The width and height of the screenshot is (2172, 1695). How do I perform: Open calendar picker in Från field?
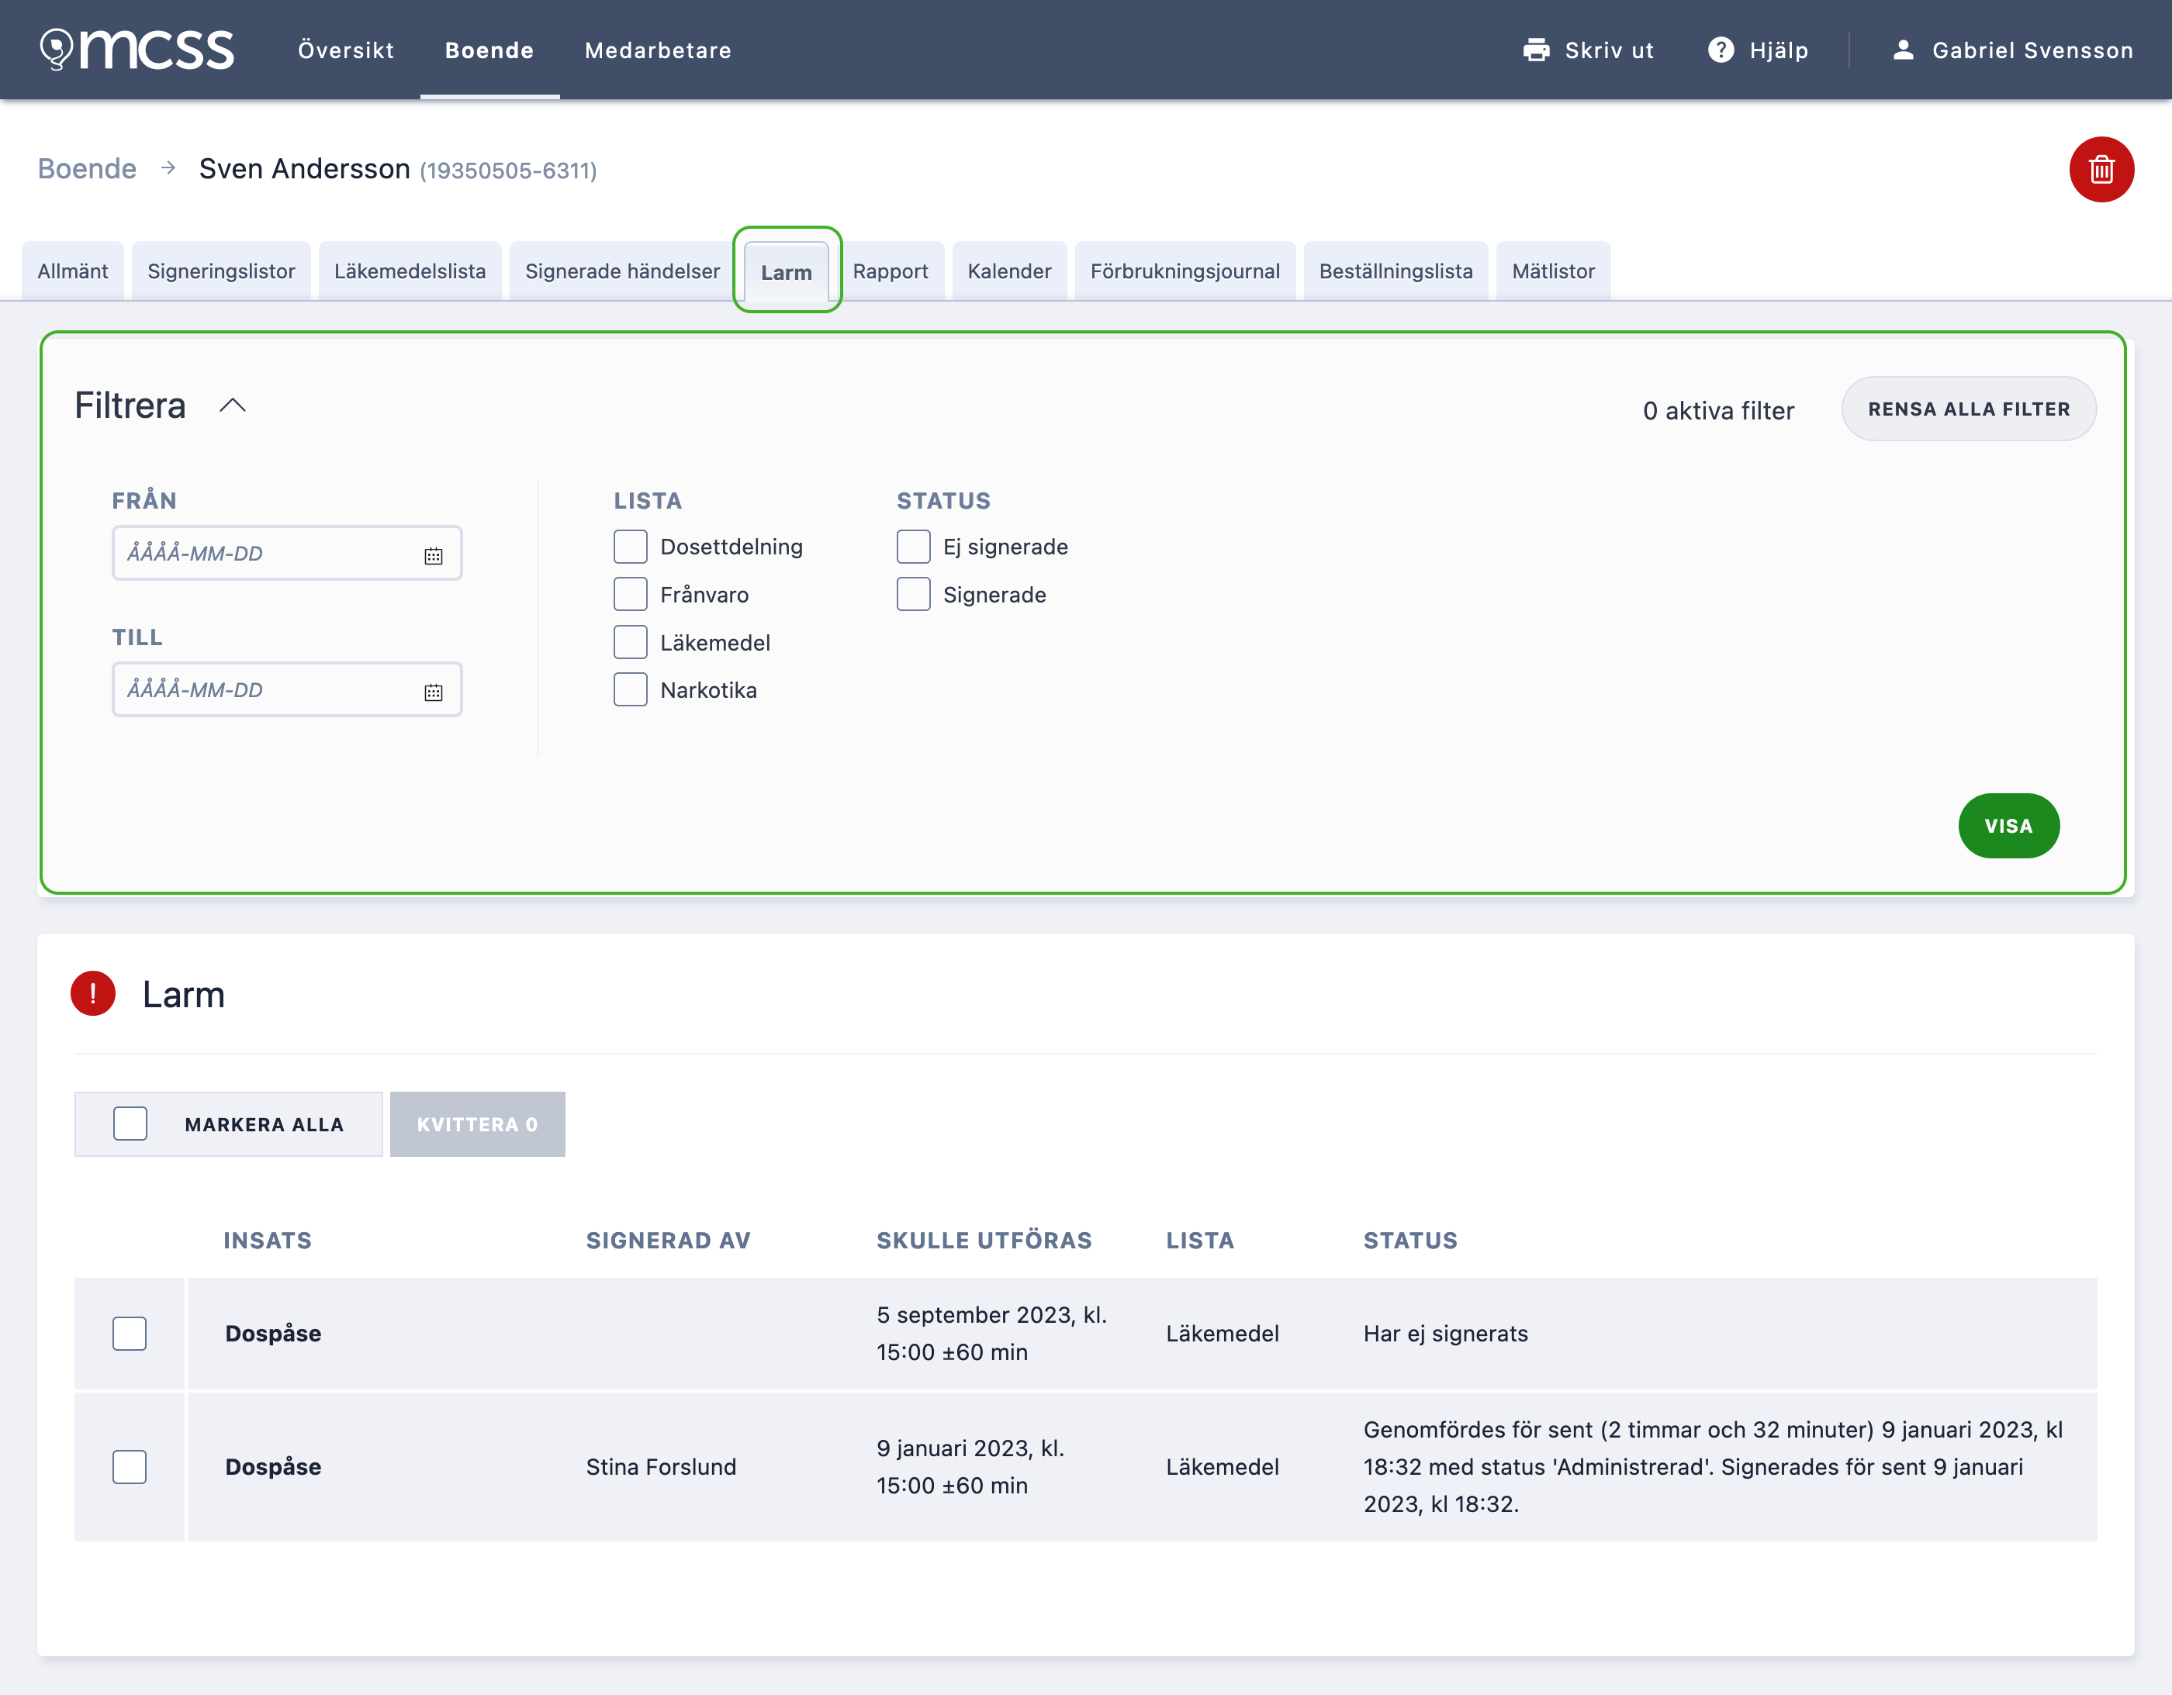(434, 556)
